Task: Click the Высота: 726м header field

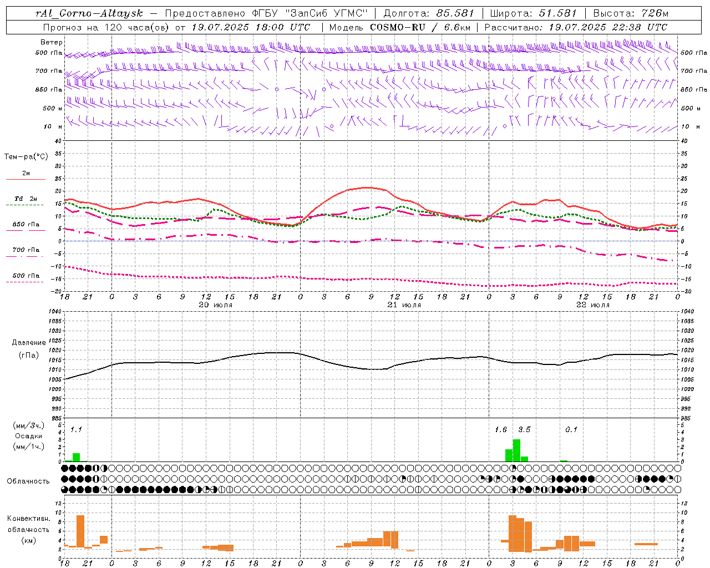Action: 631,13
